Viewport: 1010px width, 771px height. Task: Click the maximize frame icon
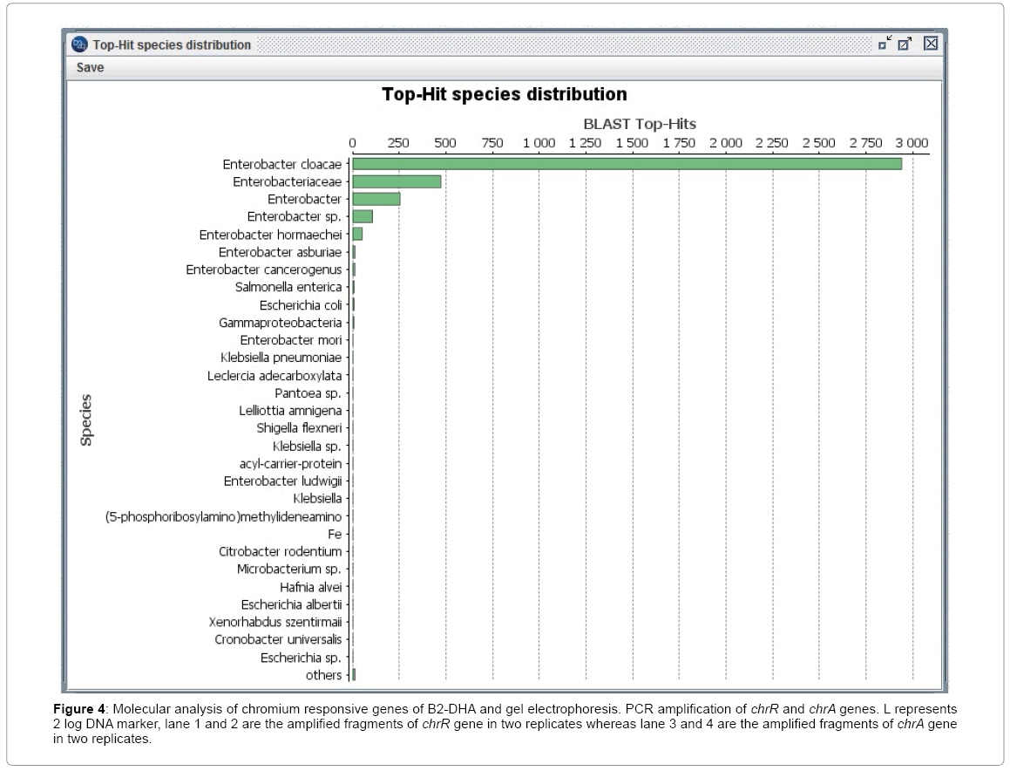(x=905, y=44)
